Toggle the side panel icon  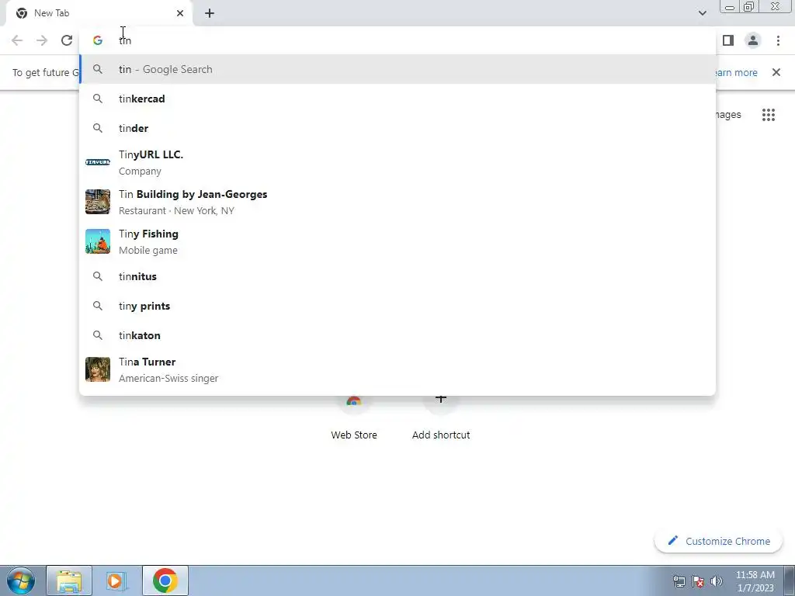(728, 40)
